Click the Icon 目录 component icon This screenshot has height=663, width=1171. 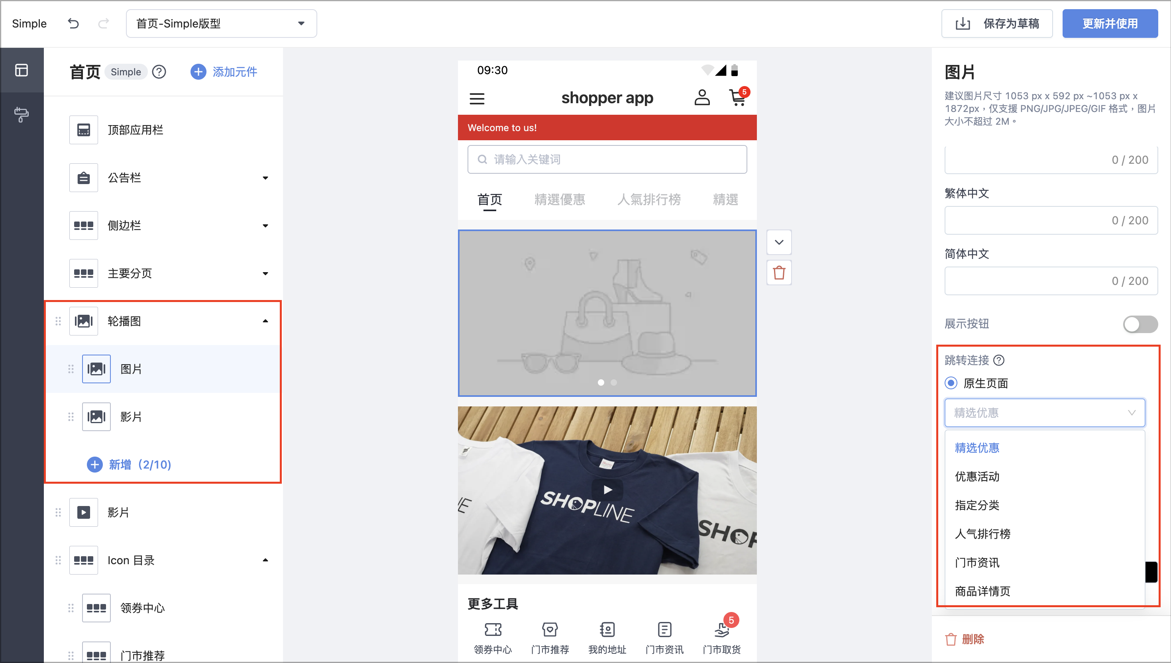tap(83, 560)
